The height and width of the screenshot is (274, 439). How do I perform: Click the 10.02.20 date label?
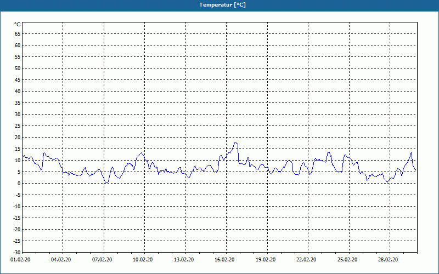point(143,260)
